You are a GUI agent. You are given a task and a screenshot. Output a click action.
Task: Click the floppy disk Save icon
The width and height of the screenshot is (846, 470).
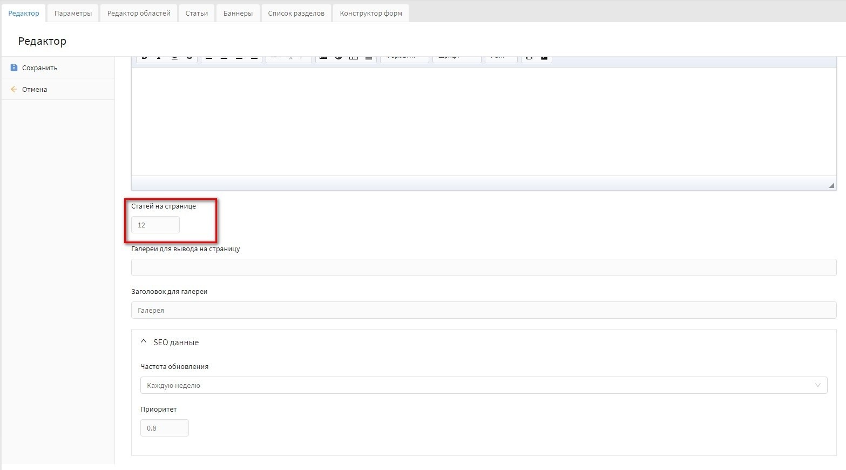pyautogui.click(x=14, y=68)
